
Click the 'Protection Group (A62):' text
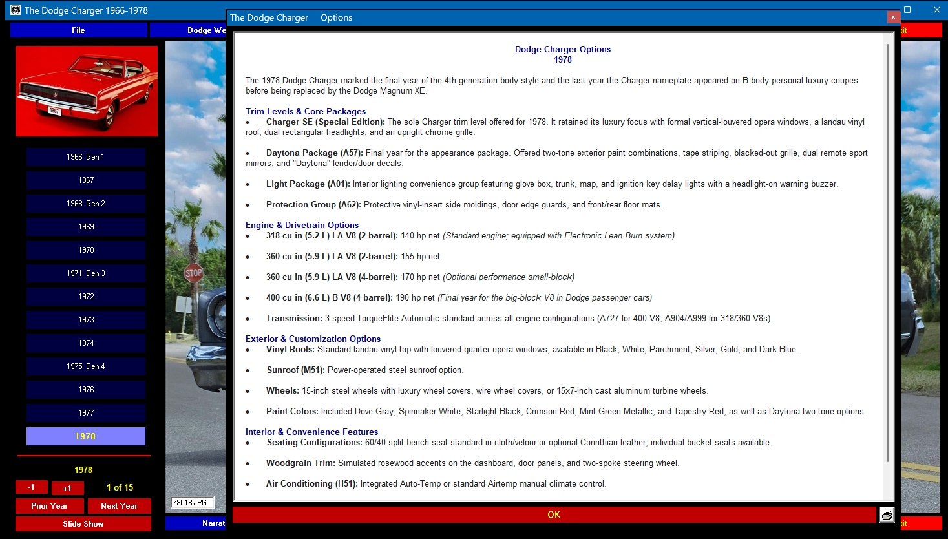point(314,204)
